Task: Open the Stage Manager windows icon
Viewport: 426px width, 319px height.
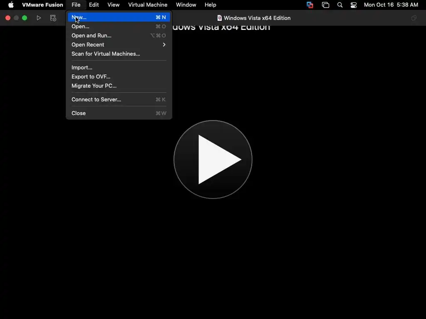Action: pyautogui.click(x=325, y=5)
